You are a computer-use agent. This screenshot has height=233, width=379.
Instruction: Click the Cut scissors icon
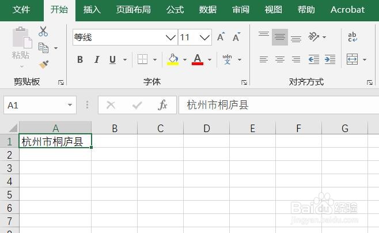43,31
